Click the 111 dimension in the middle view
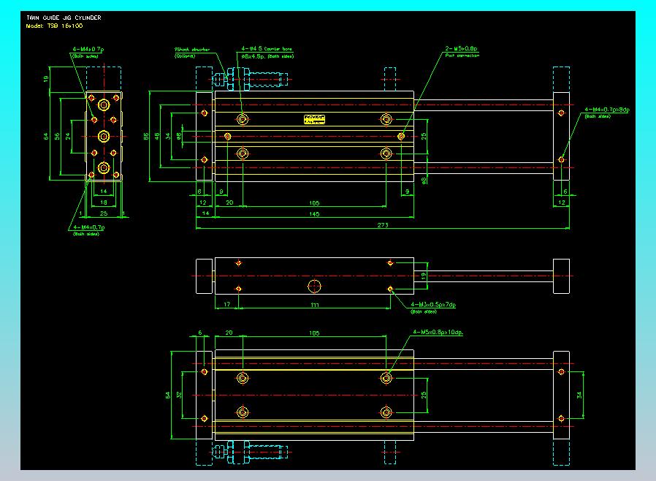Screen dimensions: 656x481 (x=315, y=303)
